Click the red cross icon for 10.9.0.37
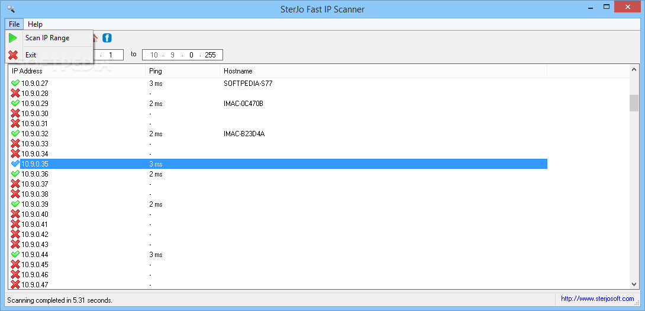 (x=15, y=184)
